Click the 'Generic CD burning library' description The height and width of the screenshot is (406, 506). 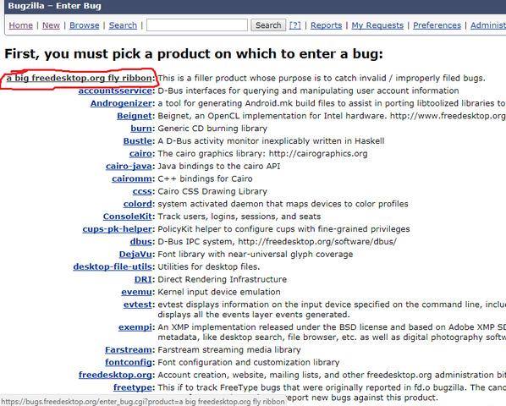click(x=212, y=129)
